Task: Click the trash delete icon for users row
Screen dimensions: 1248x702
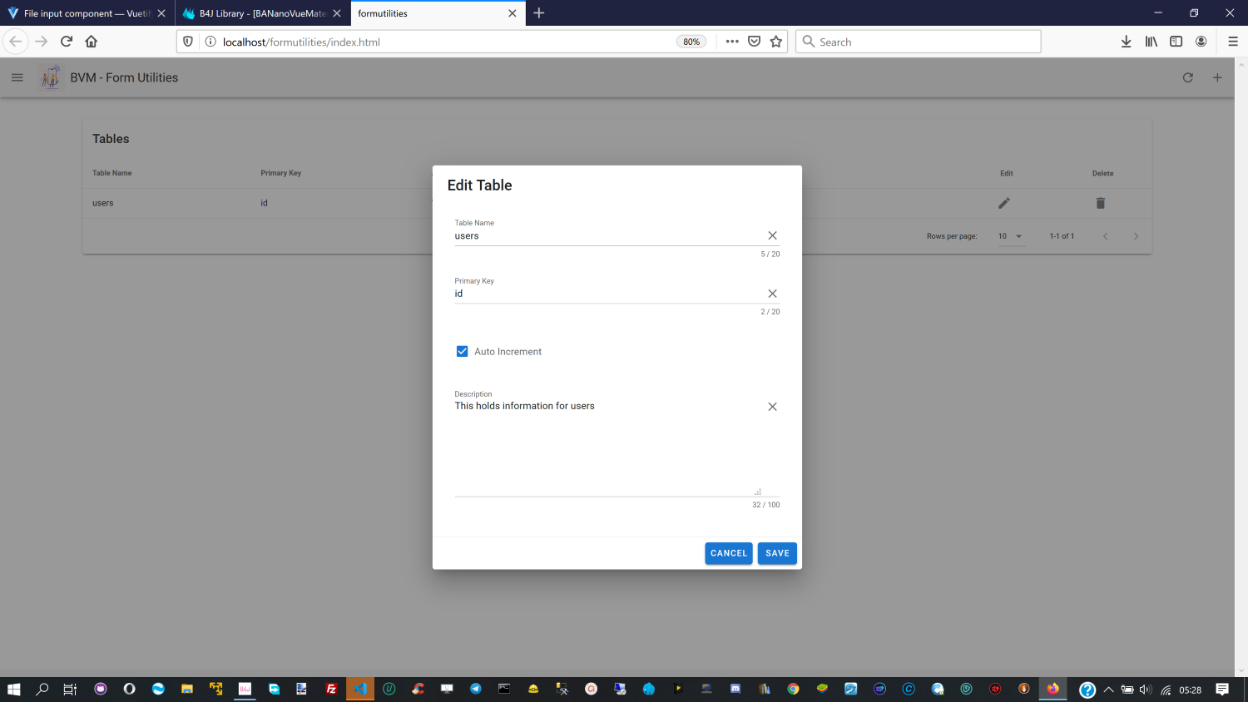Action: point(1101,203)
